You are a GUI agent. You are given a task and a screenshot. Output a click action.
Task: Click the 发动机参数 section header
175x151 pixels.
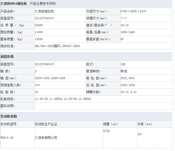[9, 117]
